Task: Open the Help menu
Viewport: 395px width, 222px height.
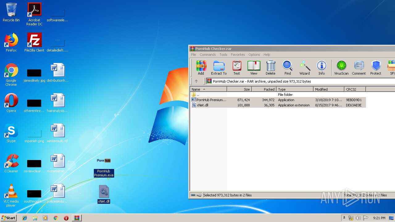Action: point(267,55)
